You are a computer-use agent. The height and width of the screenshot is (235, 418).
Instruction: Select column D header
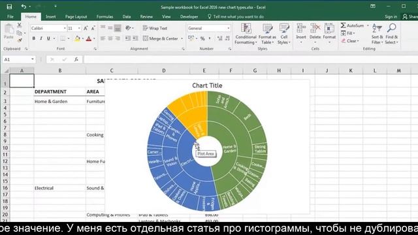164,70
